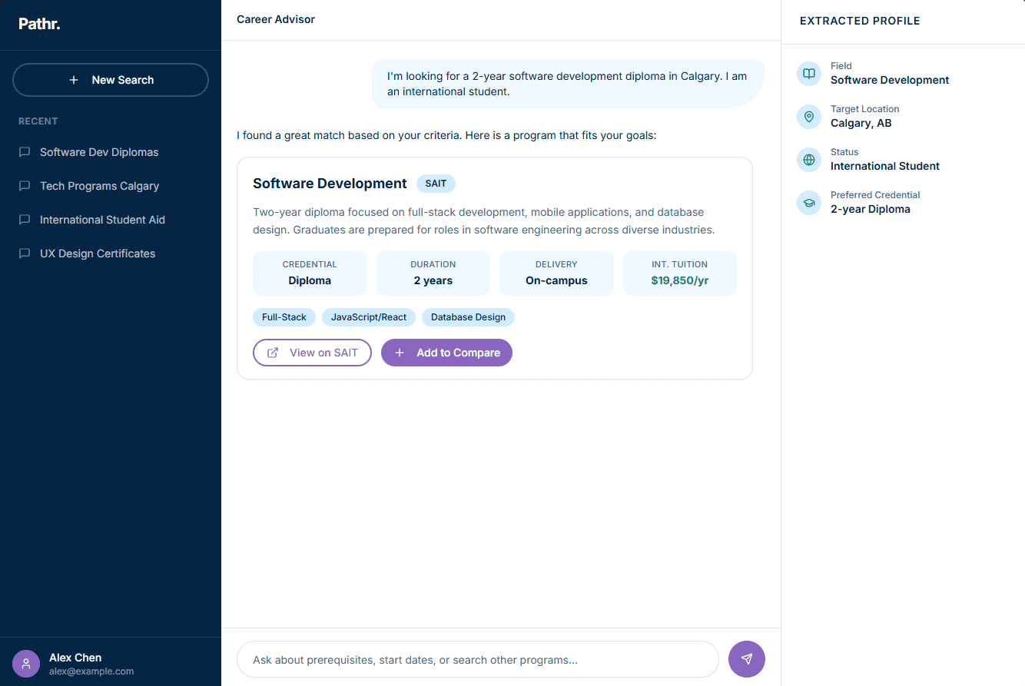Viewport: 1025px width, 686px height.
Task: Click chat icon beside UX Design Certificates
Action: 25,254
